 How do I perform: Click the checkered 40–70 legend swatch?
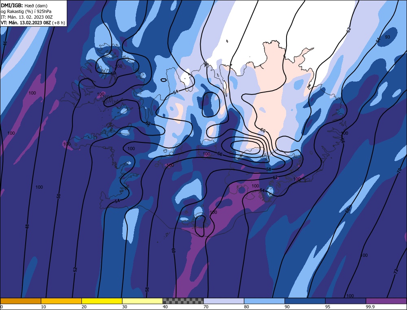(x=183, y=301)
